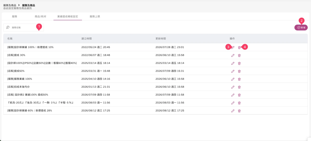Delete the [店販] 設計師2 業績100% 提成50% template
Viewport: 311px width, 141px height.
point(239,95)
